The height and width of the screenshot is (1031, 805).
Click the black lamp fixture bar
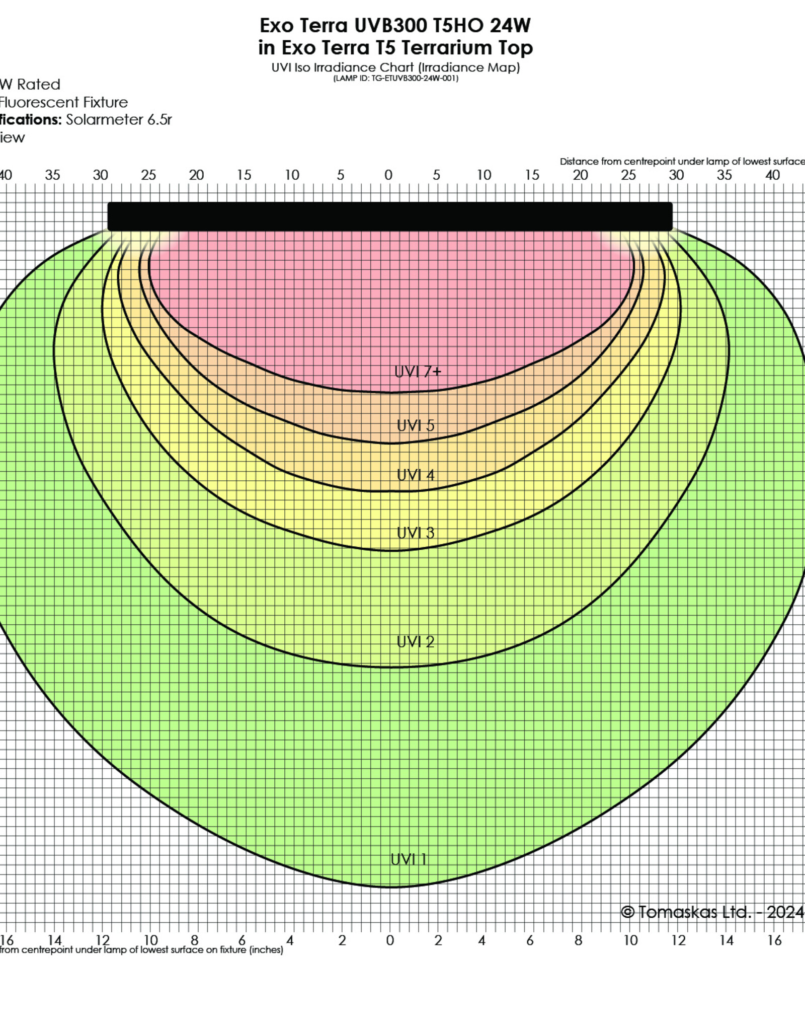pos(390,216)
